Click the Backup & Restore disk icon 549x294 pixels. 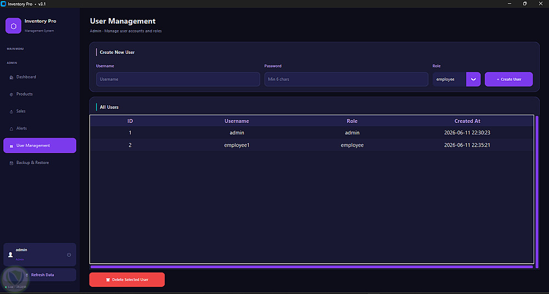tap(11, 163)
